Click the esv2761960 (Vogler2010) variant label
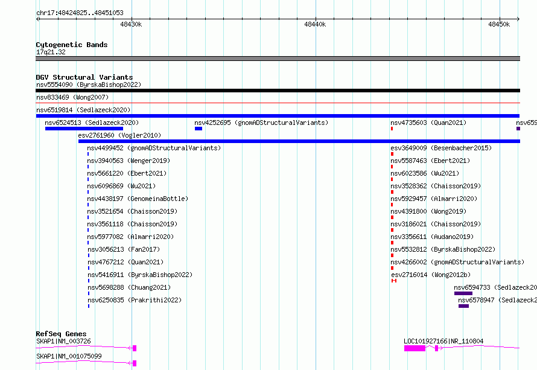The image size is (537, 370). (x=119, y=135)
